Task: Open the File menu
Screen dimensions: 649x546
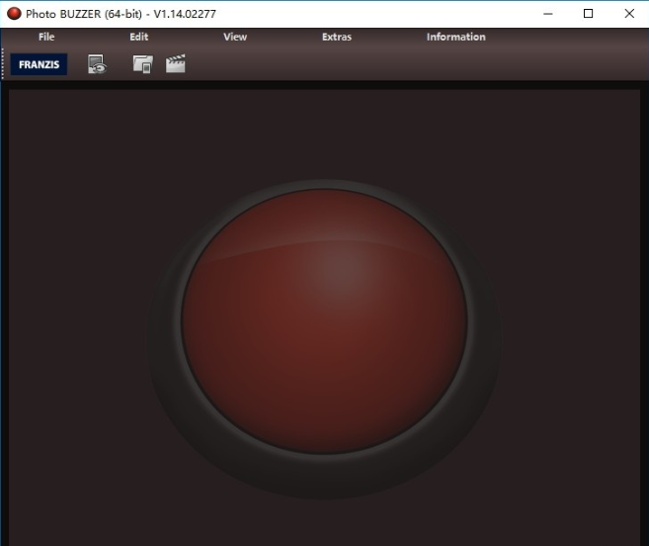Action: tap(46, 38)
